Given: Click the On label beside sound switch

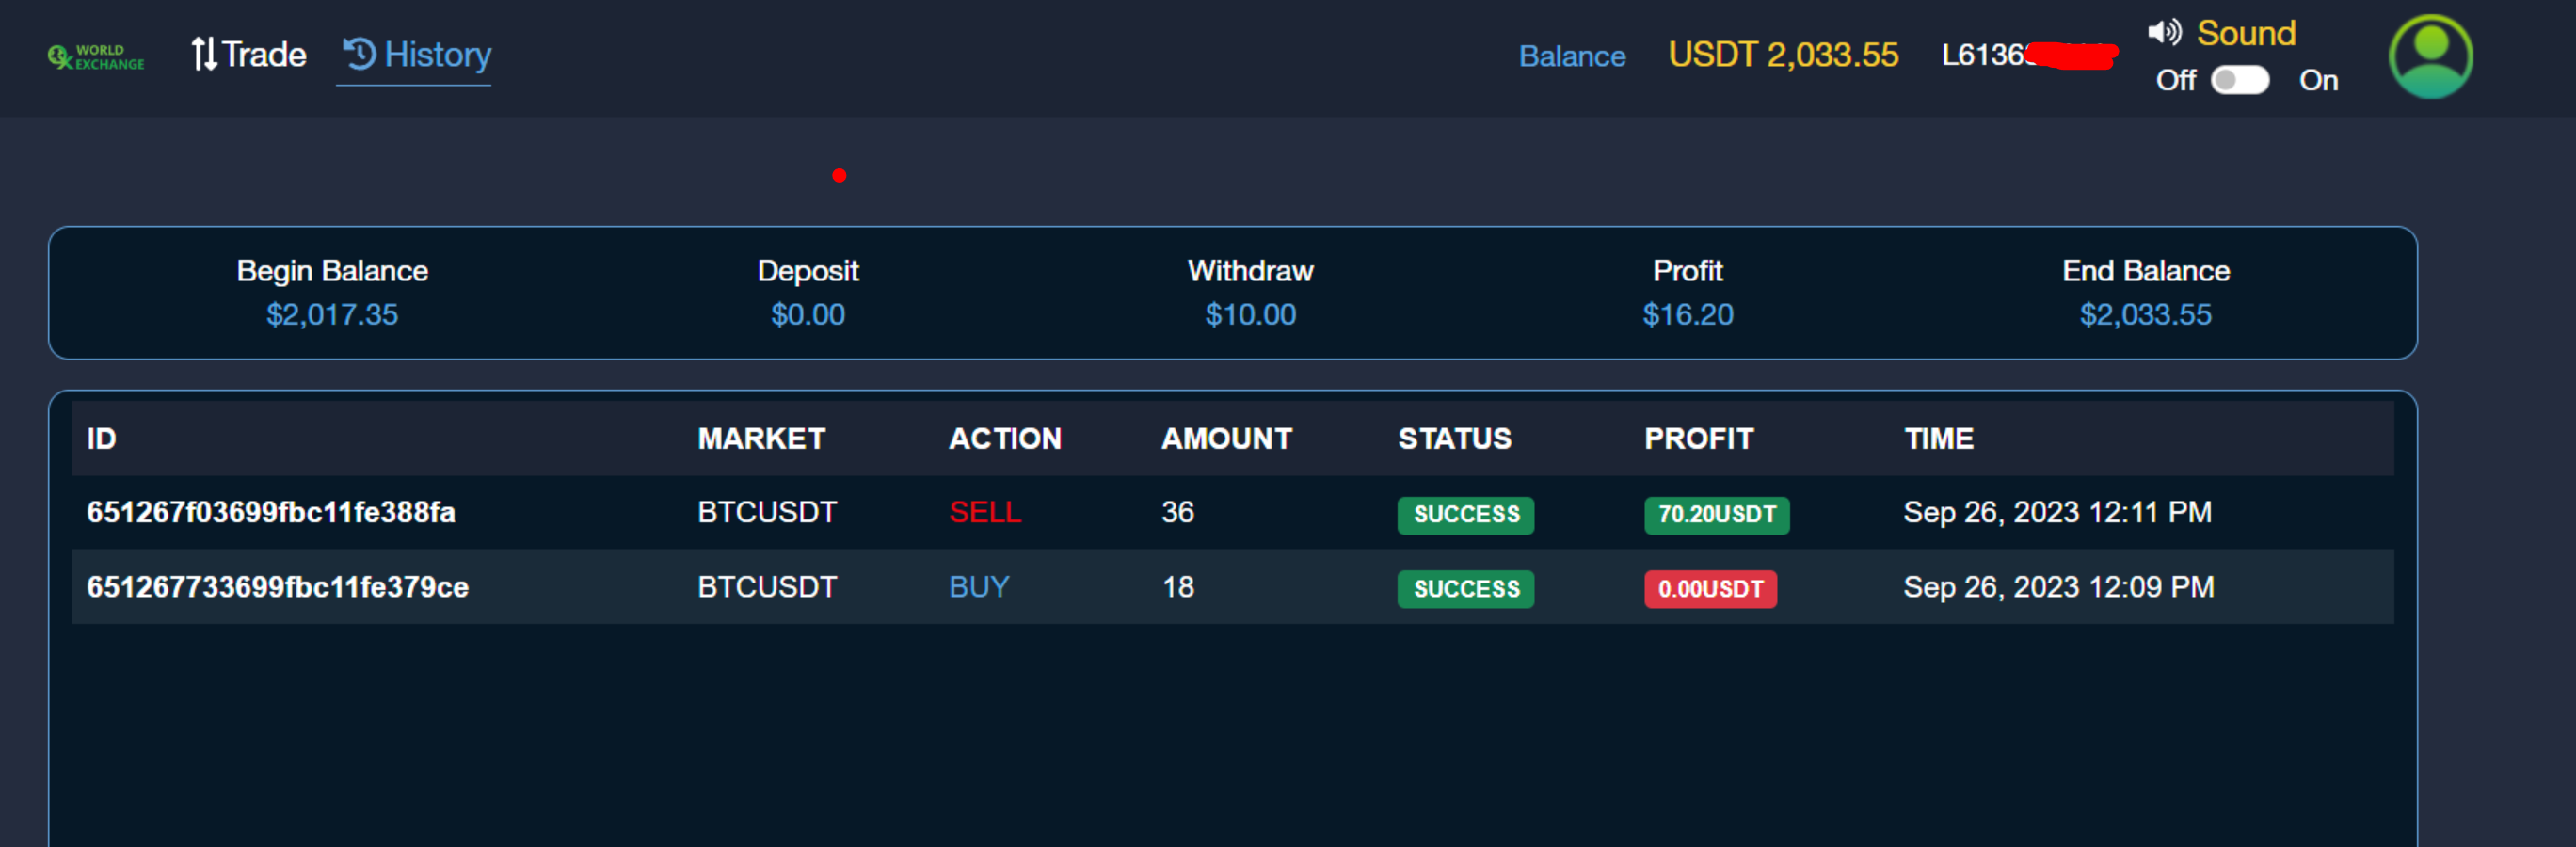Looking at the screenshot, I should (x=2318, y=80).
